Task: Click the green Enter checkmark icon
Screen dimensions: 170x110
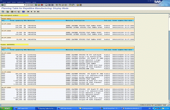Action: pyautogui.click(x=2, y=5)
